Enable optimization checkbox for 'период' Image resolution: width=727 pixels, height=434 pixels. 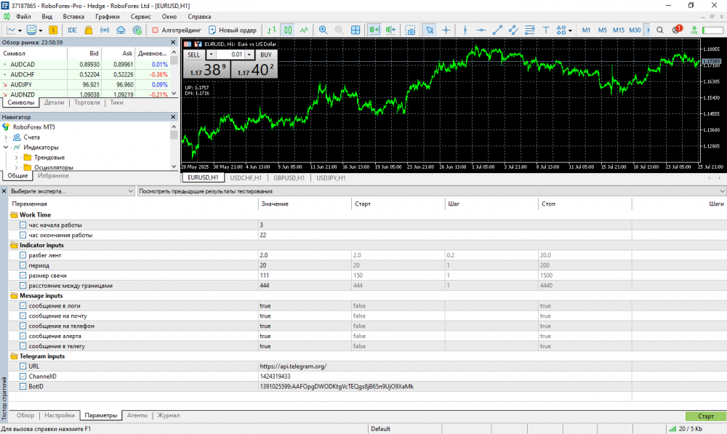[x=23, y=265]
